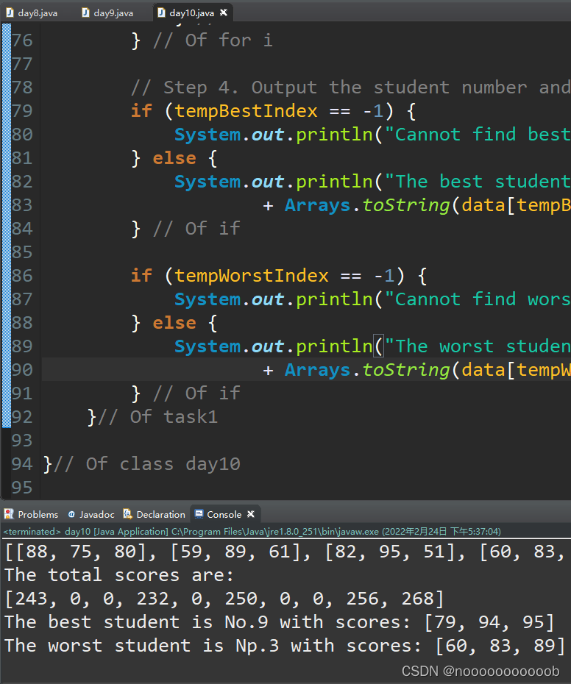571x684 pixels.
Task: Click the '// Of if' comment on line 91
Action: click(196, 394)
